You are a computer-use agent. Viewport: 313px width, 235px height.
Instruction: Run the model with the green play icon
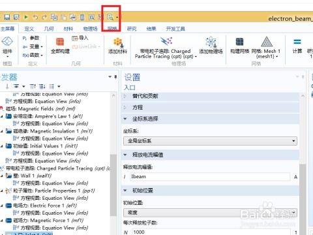click(x=26, y=17)
